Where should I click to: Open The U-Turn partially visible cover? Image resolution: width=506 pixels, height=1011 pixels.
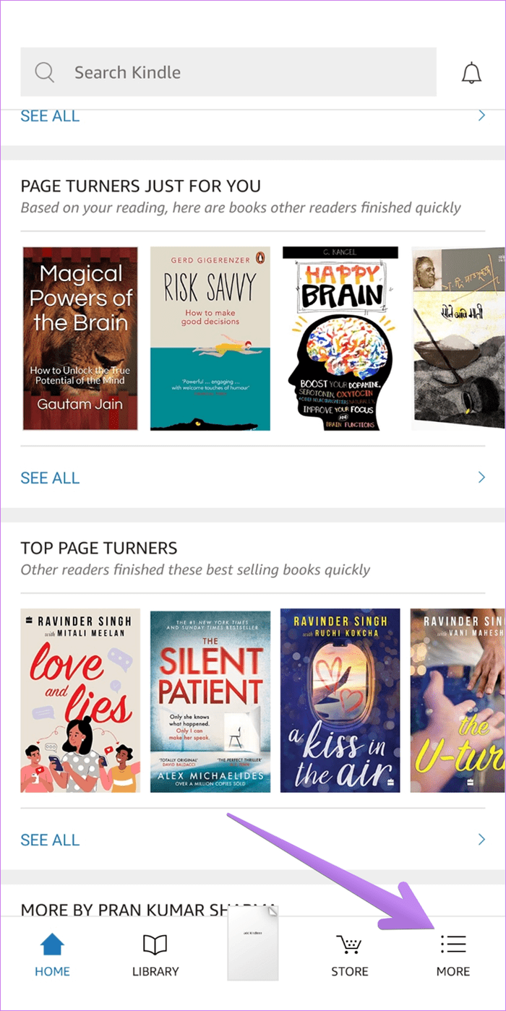[x=458, y=701]
